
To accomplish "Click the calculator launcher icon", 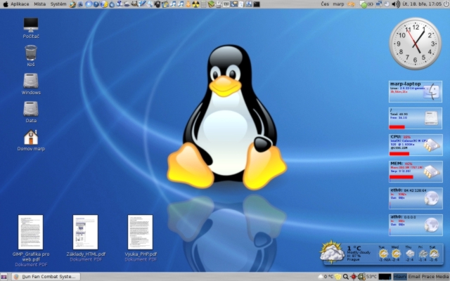I will (x=203, y=4).
